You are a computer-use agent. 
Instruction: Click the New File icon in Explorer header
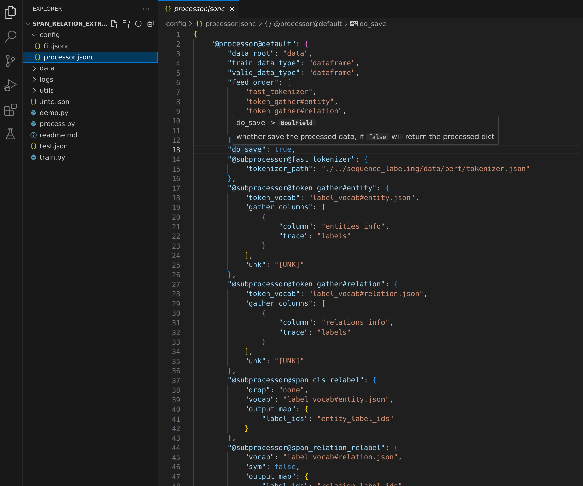114,24
